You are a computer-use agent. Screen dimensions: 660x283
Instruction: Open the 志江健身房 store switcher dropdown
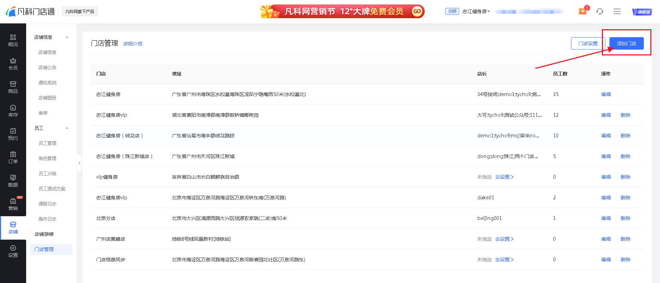(x=476, y=11)
